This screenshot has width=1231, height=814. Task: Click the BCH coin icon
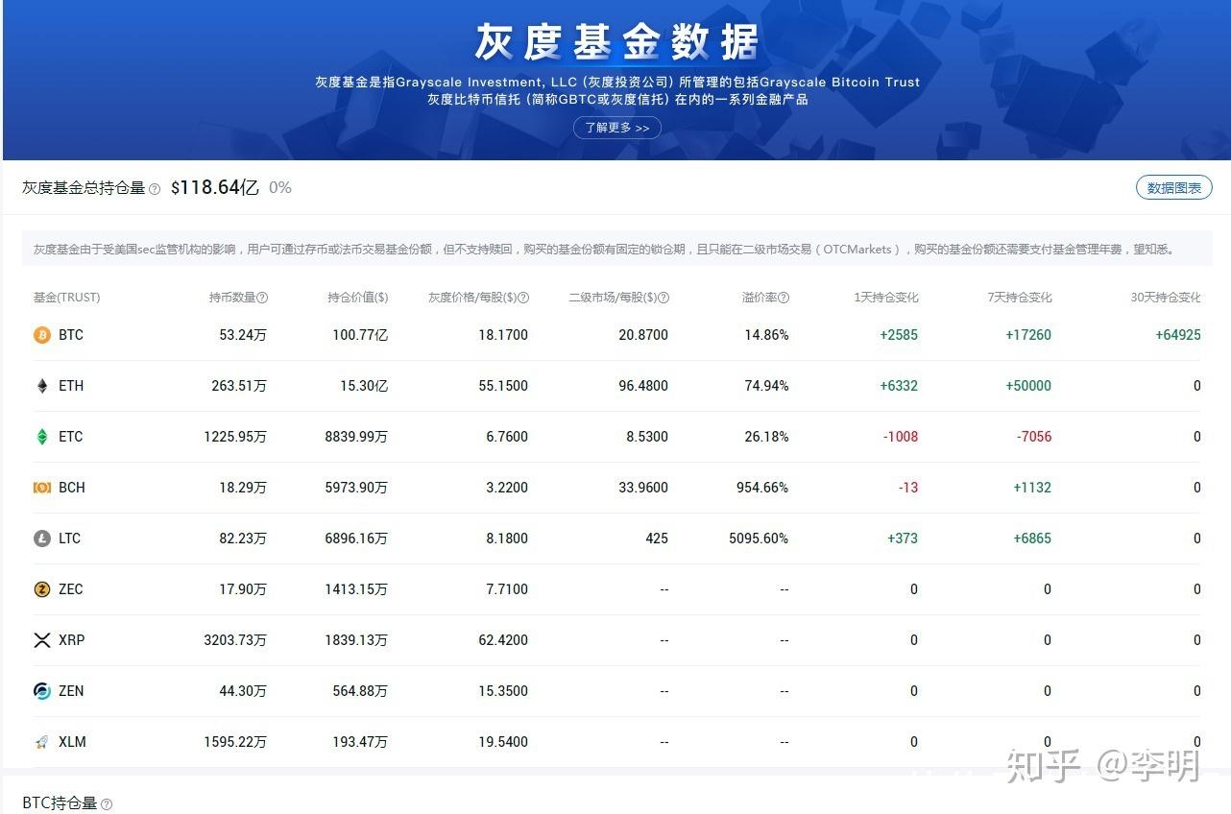click(42, 488)
